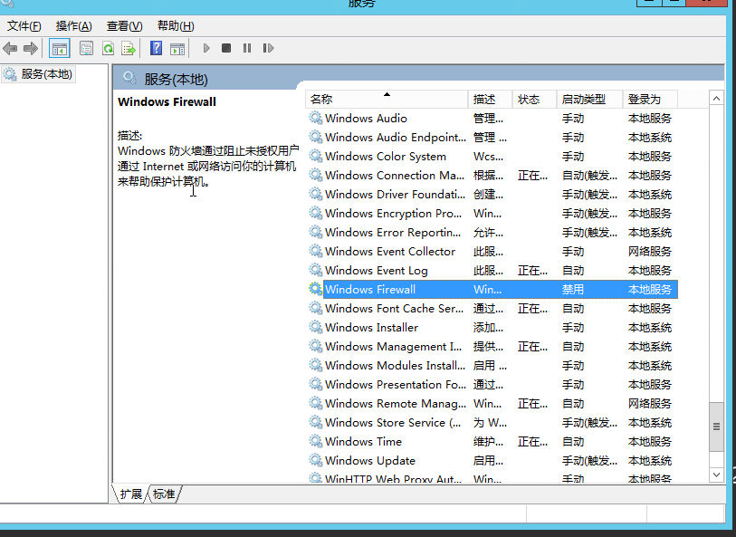This screenshot has height=537, width=736.
Task: Select the Windows Time service
Action: pos(492,442)
